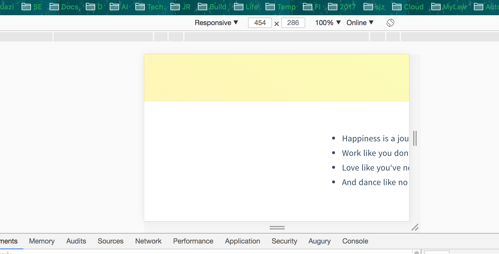Open the 100% zoom dropdown
This screenshot has width=499, height=254.
328,23
